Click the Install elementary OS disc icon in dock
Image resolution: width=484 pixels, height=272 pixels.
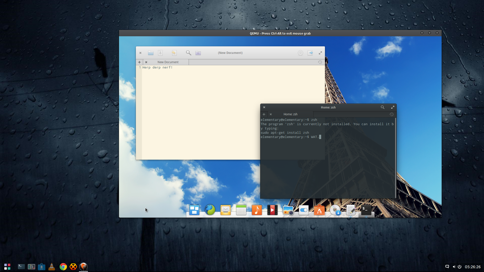pos(335,210)
